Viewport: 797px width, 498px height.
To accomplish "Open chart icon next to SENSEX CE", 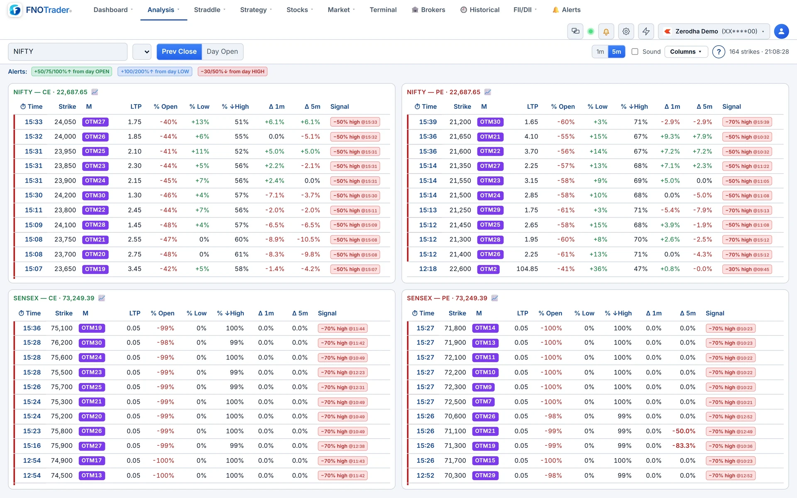I will coord(102,298).
